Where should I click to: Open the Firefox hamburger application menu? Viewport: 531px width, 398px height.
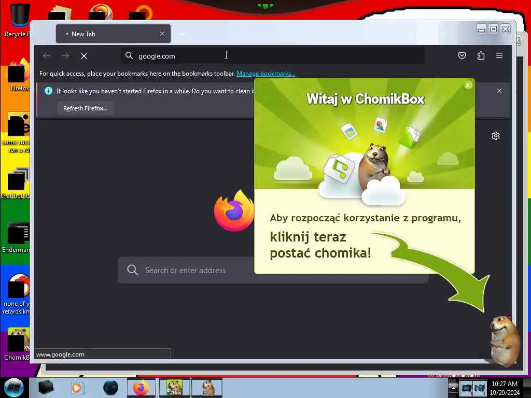coord(499,55)
